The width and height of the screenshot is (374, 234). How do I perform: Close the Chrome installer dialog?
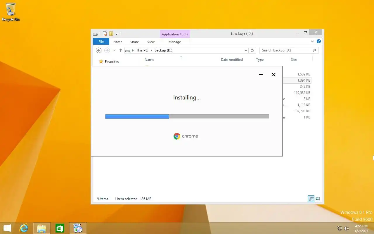click(x=274, y=75)
